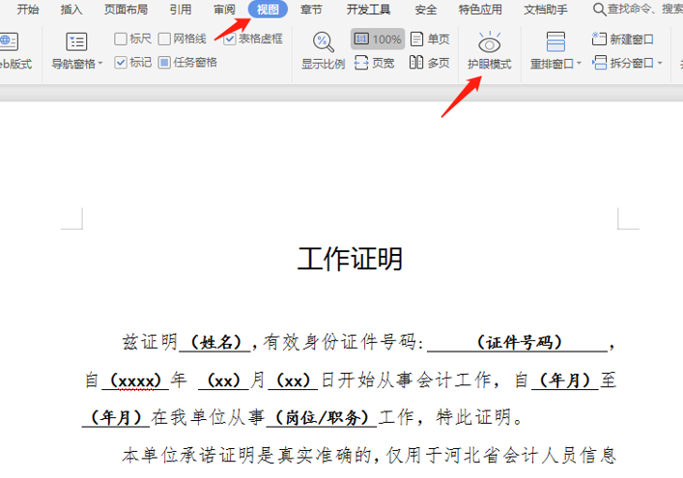Enable the 网格线 checkbox

[164, 40]
